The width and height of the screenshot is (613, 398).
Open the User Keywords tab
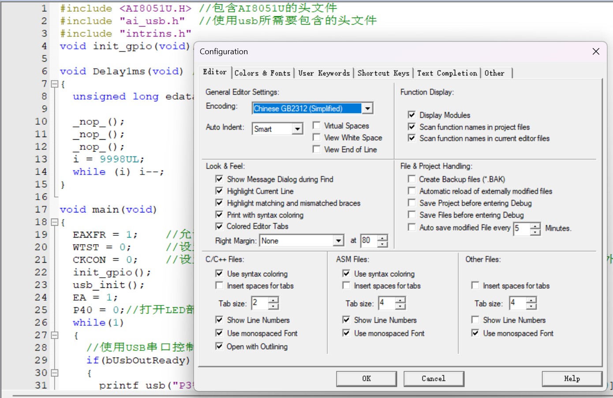pyautogui.click(x=324, y=73)
